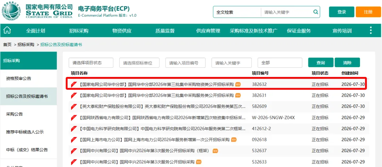Select 资格预审公告 in the sidebar

[x=29, y=78]
